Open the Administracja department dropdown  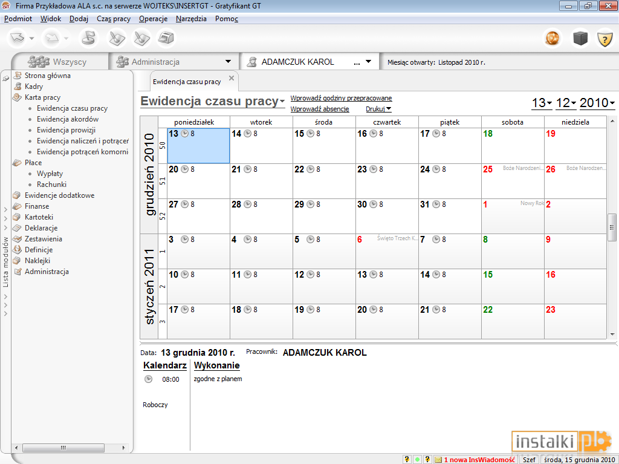(228, 62)
